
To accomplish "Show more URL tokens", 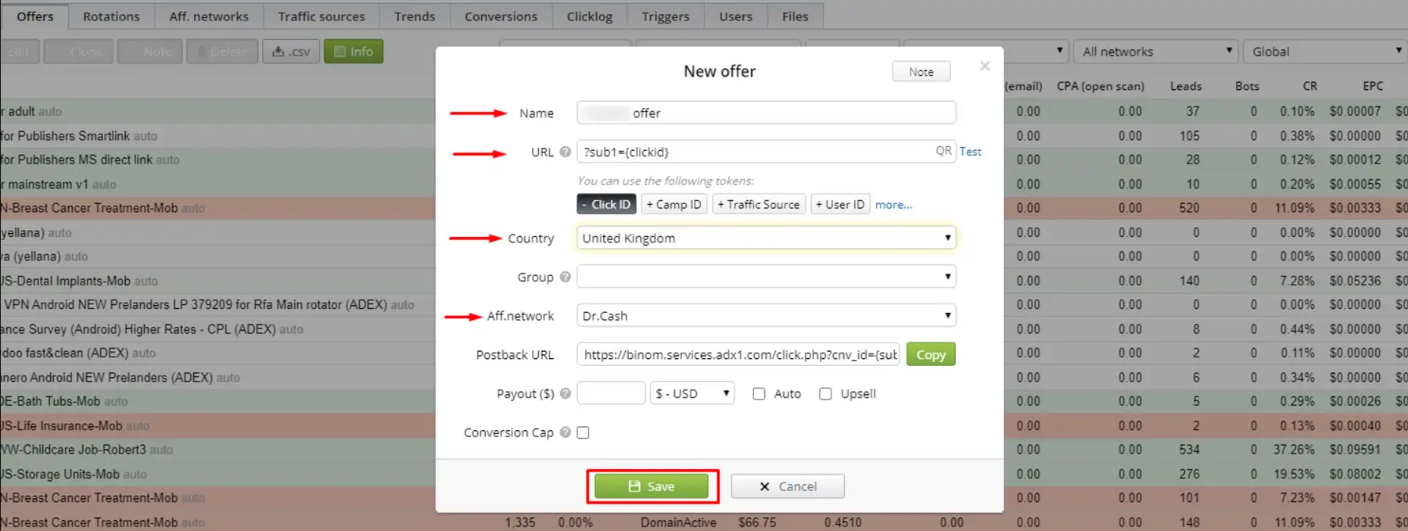I will point(894,205).
